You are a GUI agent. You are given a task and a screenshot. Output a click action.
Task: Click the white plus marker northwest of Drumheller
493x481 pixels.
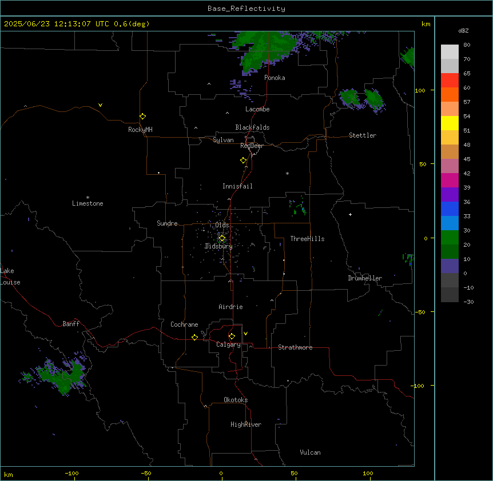coord(350,214)
